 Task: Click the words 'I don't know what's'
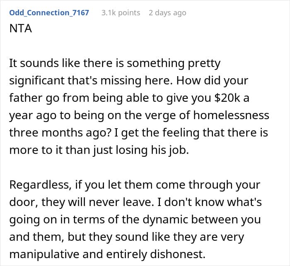(x=209, y=202)
